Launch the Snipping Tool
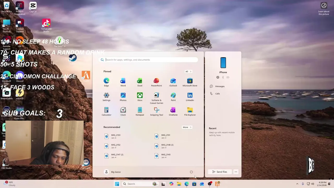The width and height of the screenshot is (334, 188). 157,111
